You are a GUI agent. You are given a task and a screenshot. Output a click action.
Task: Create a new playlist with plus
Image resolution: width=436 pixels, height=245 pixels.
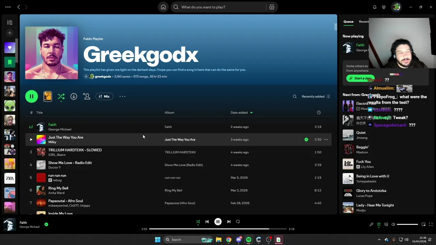10,33
